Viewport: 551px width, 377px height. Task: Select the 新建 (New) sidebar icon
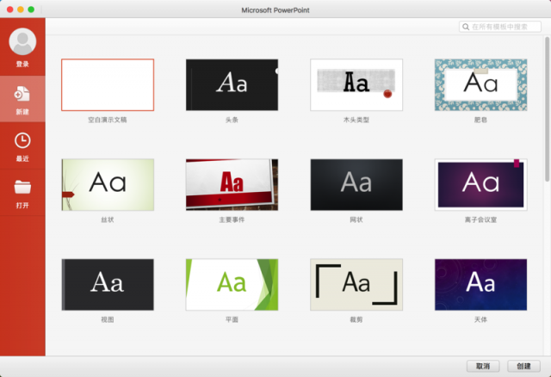(x=22, y=94)
